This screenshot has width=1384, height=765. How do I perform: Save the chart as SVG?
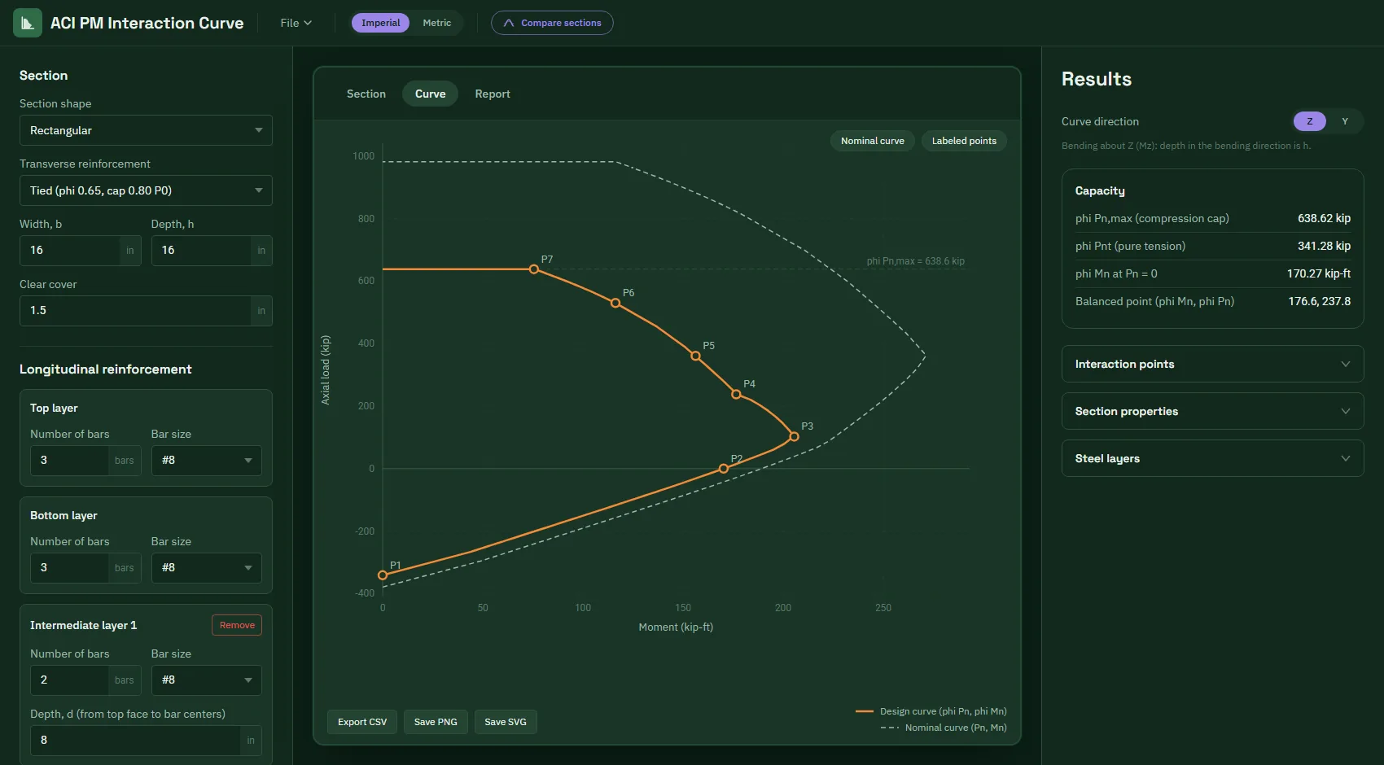point(506,722)
